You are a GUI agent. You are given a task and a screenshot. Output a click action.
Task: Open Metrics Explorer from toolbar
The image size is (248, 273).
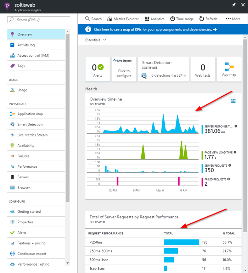click(x=123, y=19)
